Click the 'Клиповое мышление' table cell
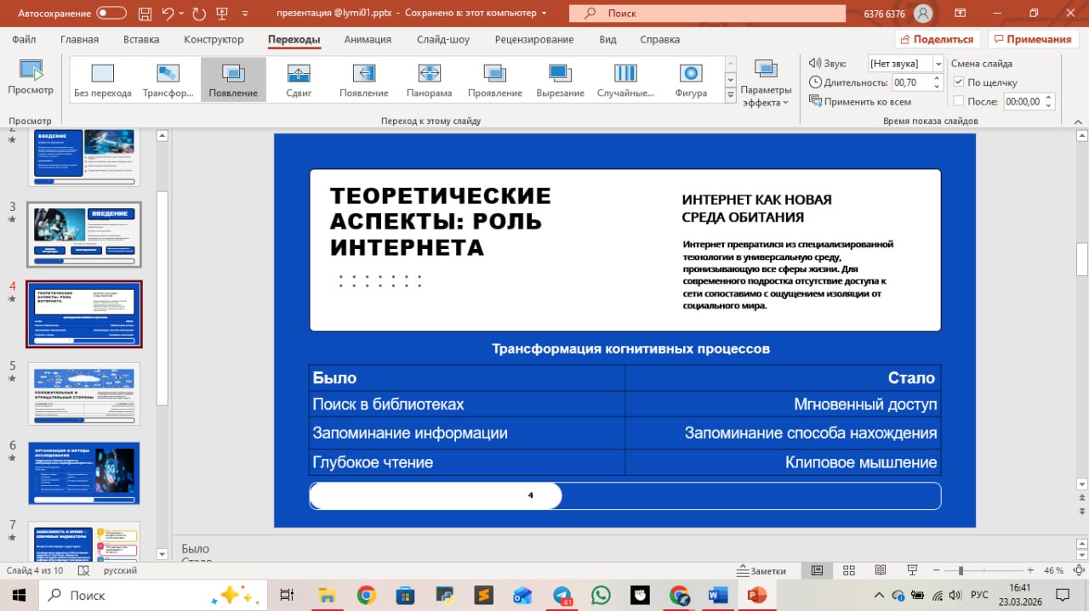 (x=783, y=462)
